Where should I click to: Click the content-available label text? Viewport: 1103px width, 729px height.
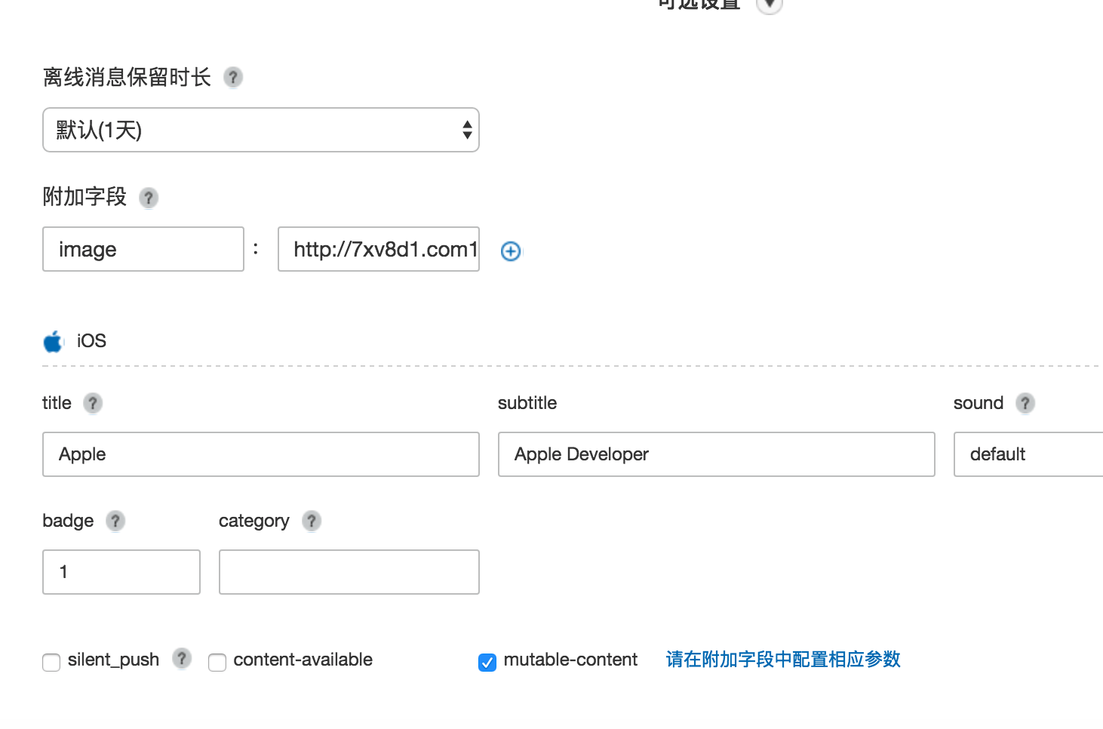303,660
